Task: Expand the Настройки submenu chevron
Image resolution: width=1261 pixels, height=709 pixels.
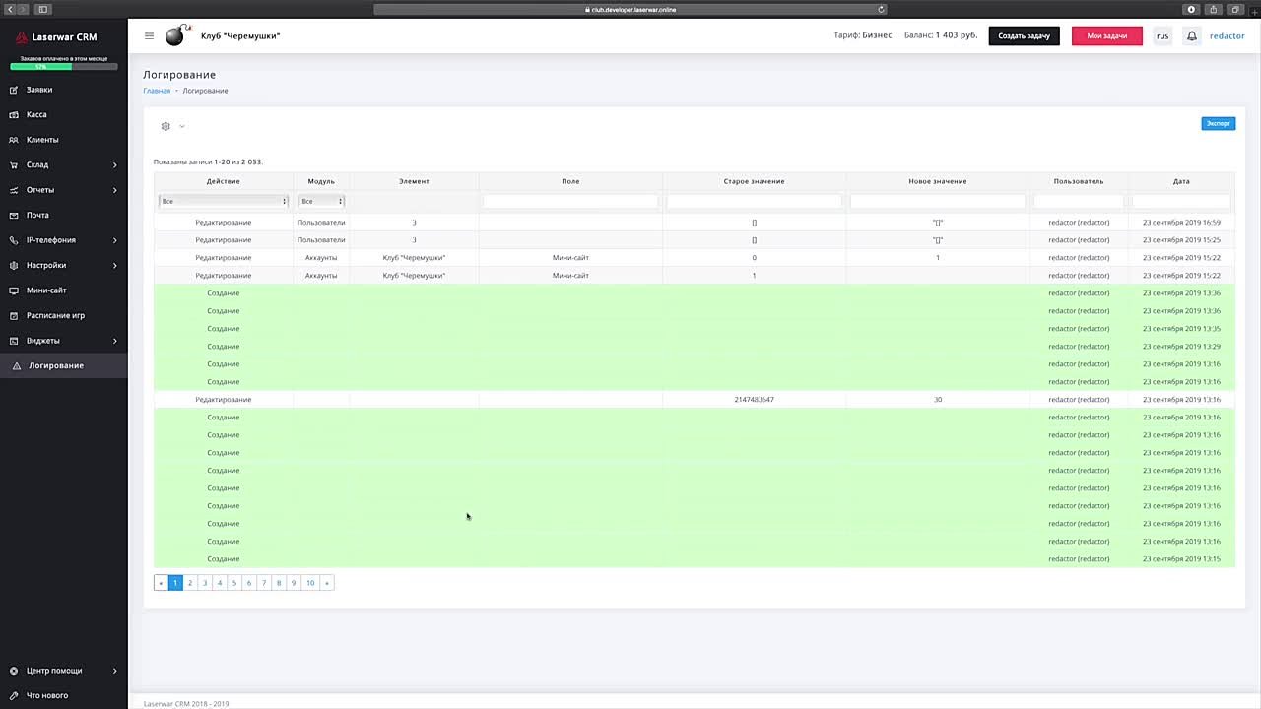Action: coord(114,265)
